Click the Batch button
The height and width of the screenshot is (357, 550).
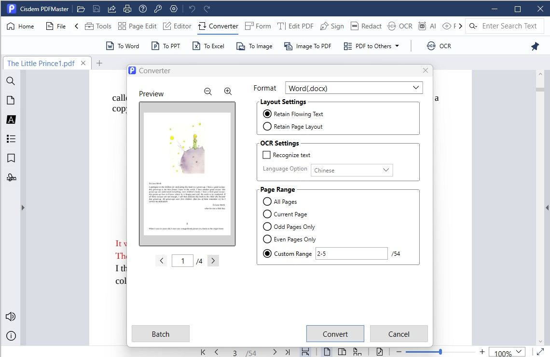(161, 334)
